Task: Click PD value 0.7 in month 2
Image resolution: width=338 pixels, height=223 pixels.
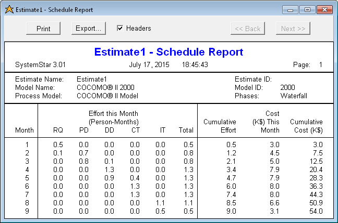Action: point(83,153)
